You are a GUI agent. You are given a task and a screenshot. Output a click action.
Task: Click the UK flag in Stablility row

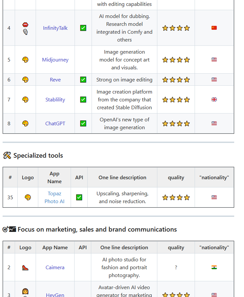[214, 100]
